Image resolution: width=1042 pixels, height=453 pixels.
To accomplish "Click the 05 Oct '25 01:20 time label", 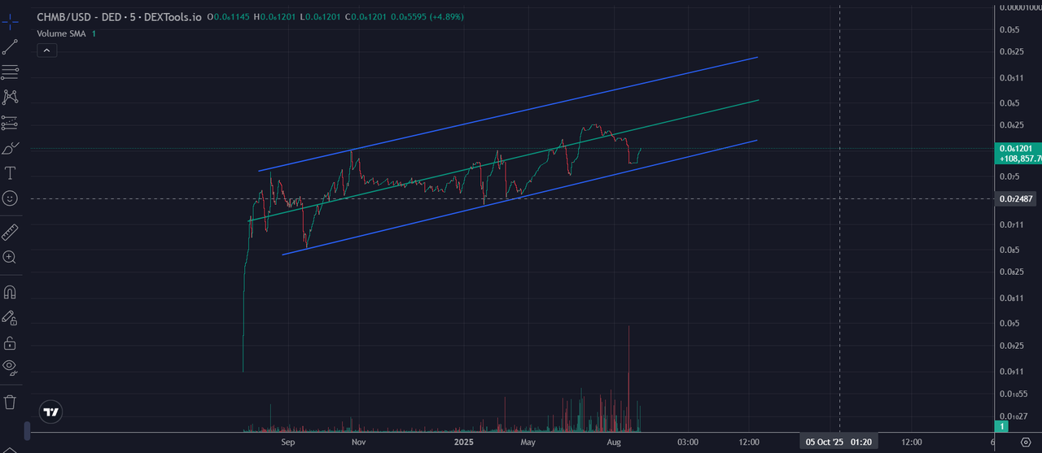I will coord(839,442).
